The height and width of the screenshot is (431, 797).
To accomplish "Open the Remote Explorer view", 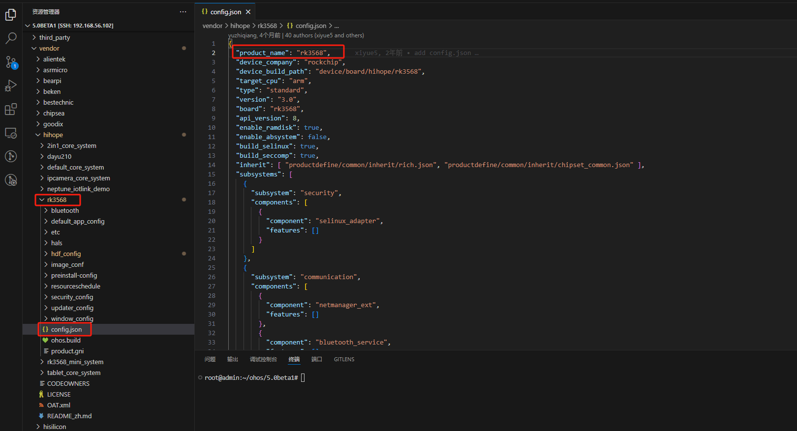I will point(11,133).
